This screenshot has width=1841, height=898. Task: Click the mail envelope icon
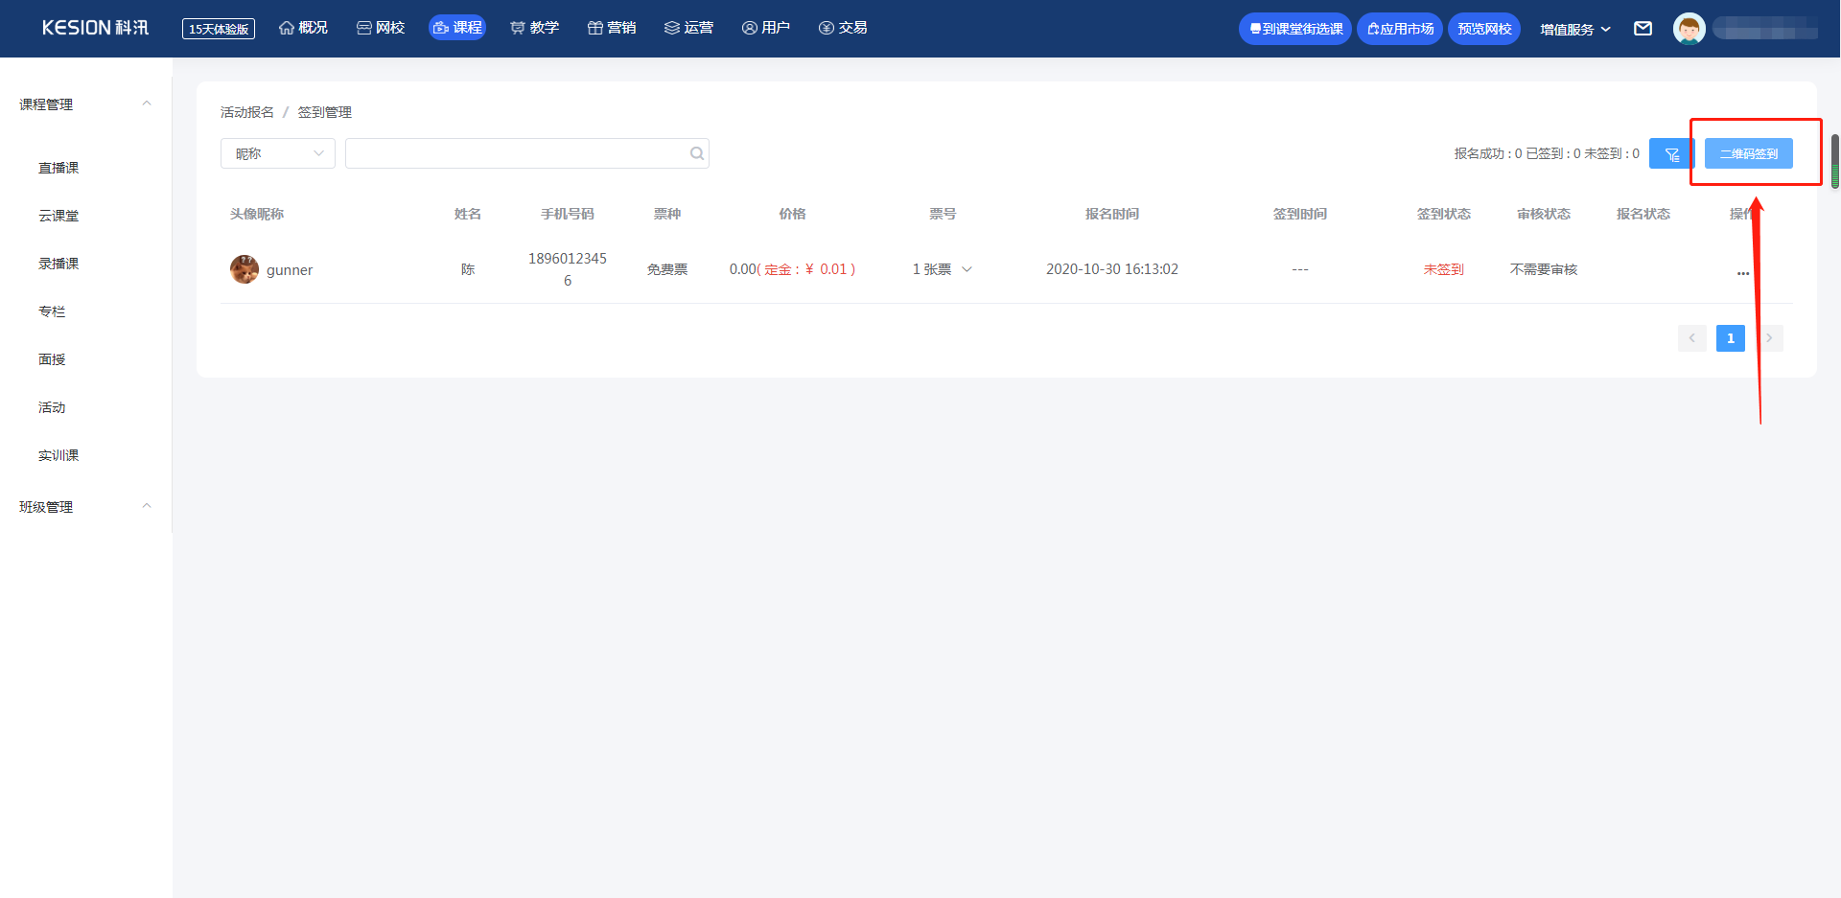click(1643, 29)
